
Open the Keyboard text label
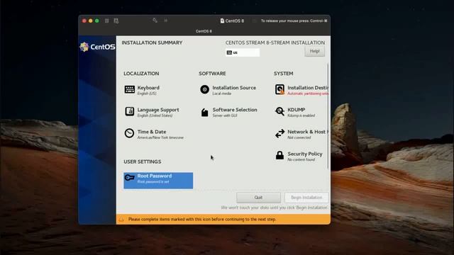point(148,88)
